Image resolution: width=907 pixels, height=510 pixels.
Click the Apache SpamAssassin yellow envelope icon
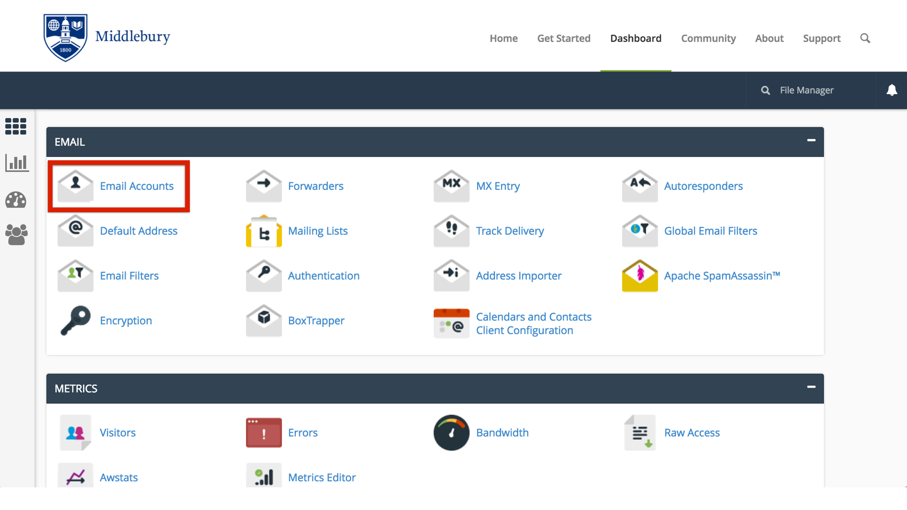(640, 276)
